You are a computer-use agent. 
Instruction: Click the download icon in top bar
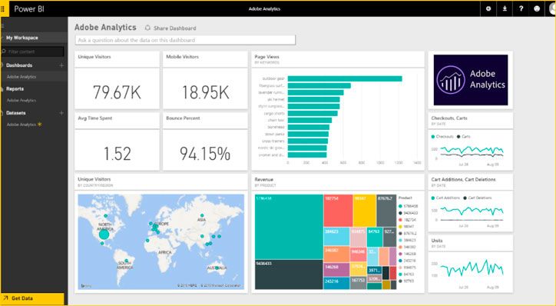click(505, 9)
